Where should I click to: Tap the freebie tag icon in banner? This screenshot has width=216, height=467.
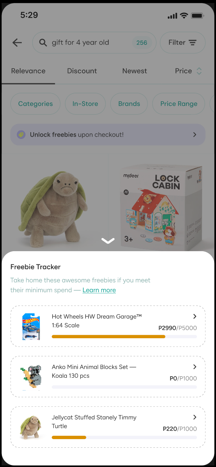21,134
